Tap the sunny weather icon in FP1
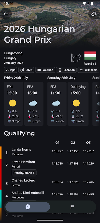The image size is (100, 223). point(12,103)
